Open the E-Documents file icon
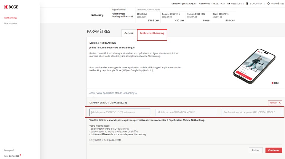This screenshot has height=159, width=285. (x=247, y=4)
